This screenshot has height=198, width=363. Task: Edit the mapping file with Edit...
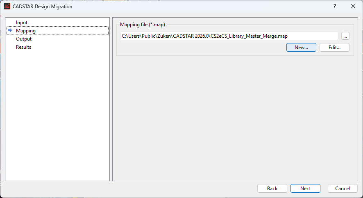[334, 48]
